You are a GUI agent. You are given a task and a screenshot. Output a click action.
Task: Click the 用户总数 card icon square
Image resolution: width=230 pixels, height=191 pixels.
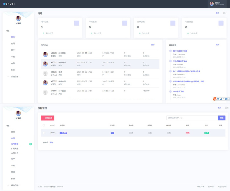pos(77,23)
